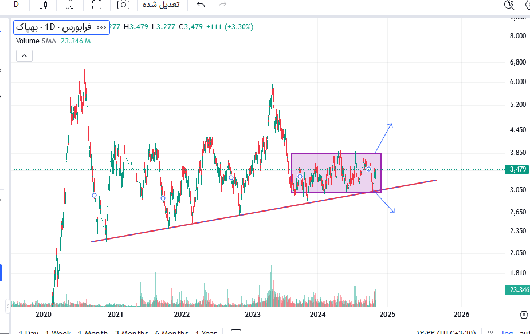Undo the last chart action
The image size is (530, 334).
click(x=201, y=5)
